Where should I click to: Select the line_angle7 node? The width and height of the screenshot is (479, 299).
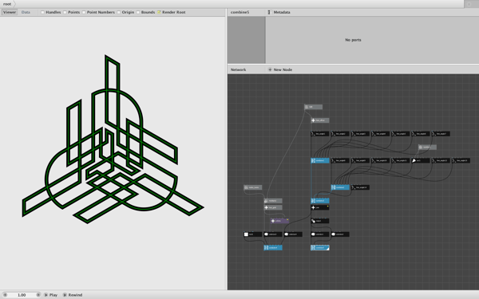point(441,134)
